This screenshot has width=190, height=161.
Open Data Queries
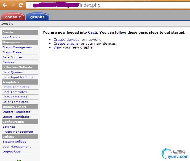click(x=12, y=72)
